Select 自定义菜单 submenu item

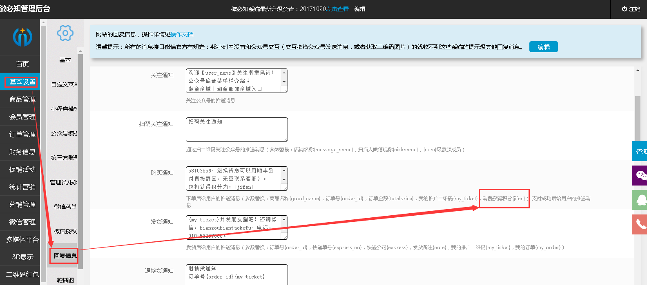tap(64, 84)
